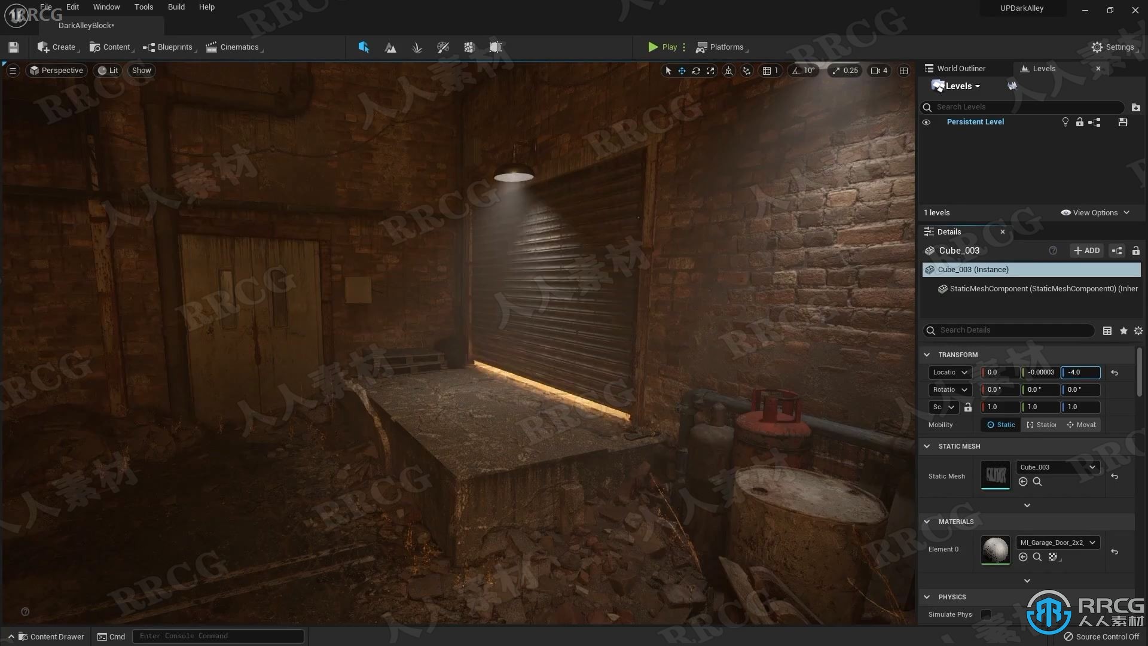The image size is (1148, 646).
Task: Toggle visibility of Persistent Level
Action: [x=926, y=121]
